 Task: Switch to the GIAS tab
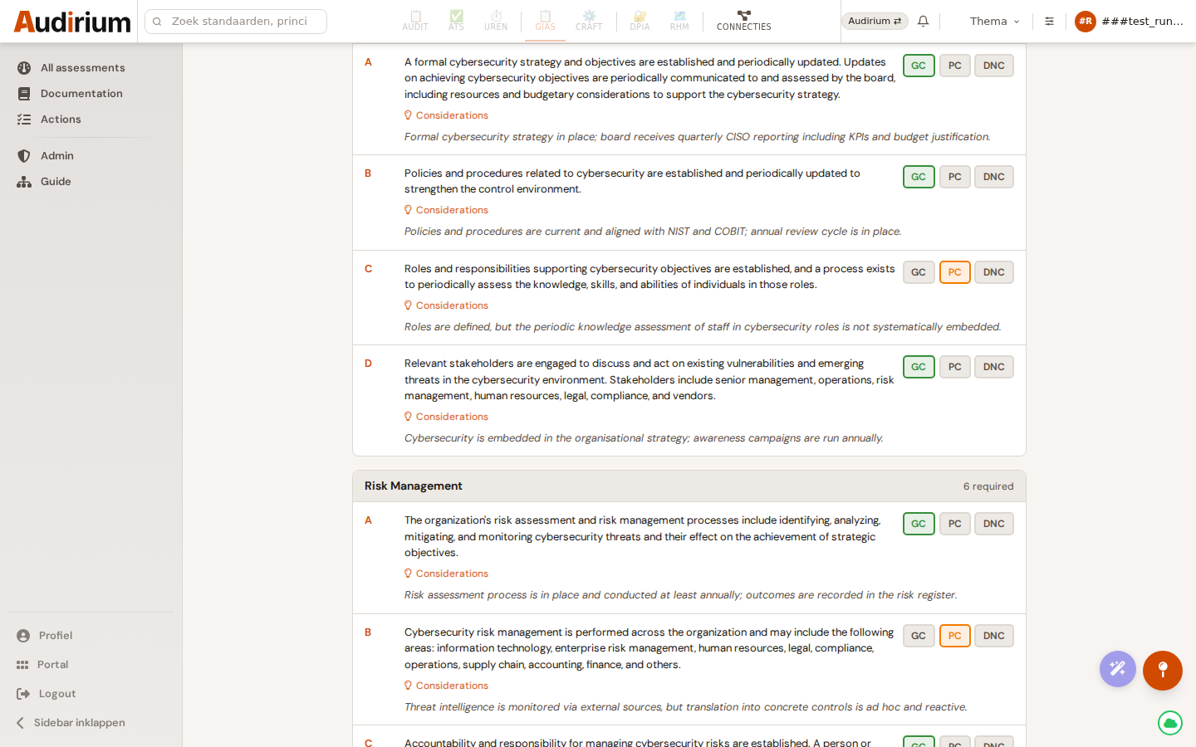tap(545, 21)
